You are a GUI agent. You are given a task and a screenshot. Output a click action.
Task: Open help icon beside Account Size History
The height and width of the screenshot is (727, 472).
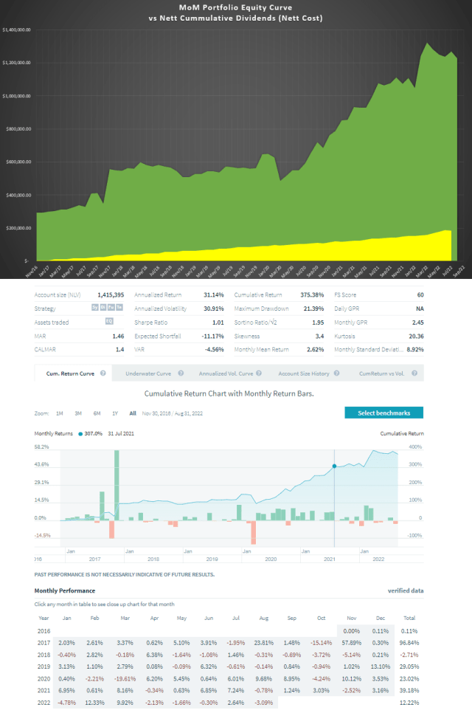337,373
